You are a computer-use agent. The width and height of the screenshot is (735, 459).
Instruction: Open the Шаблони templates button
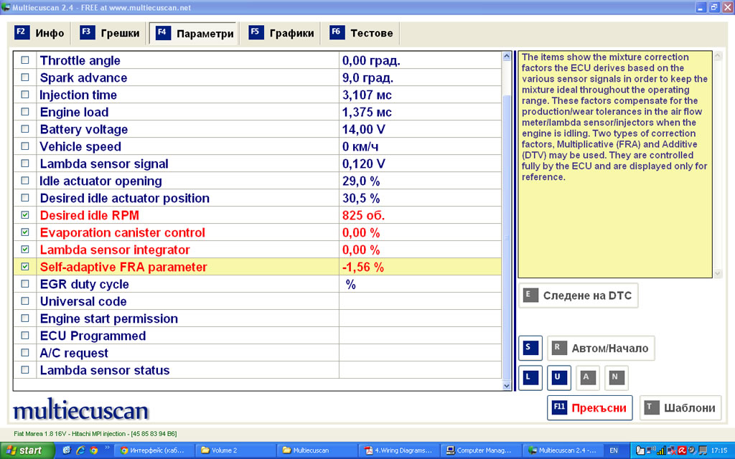(x=680, y=408)
